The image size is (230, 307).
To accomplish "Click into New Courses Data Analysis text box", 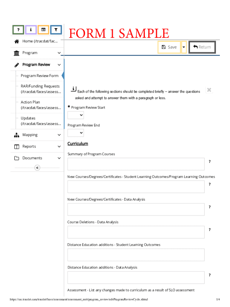I will 136,210.
